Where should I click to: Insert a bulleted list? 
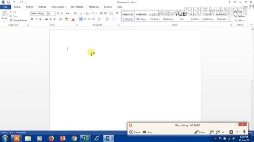[81, 13]
